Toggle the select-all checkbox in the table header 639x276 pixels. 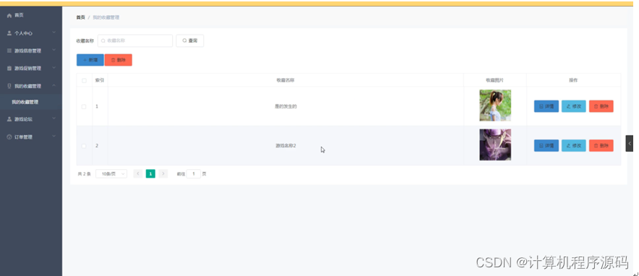coord(84,81)
